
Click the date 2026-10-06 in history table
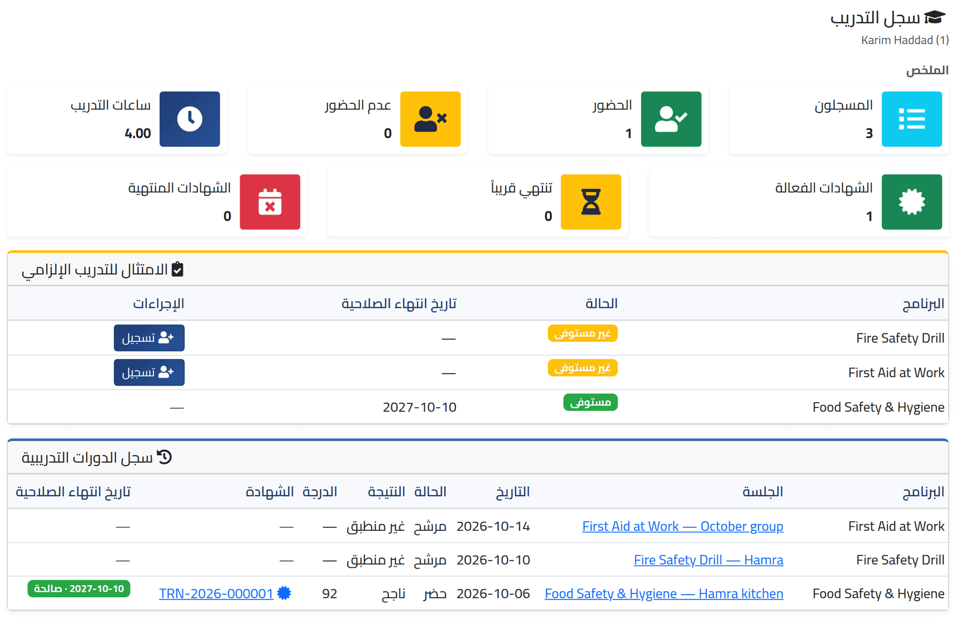click(493, 593)
